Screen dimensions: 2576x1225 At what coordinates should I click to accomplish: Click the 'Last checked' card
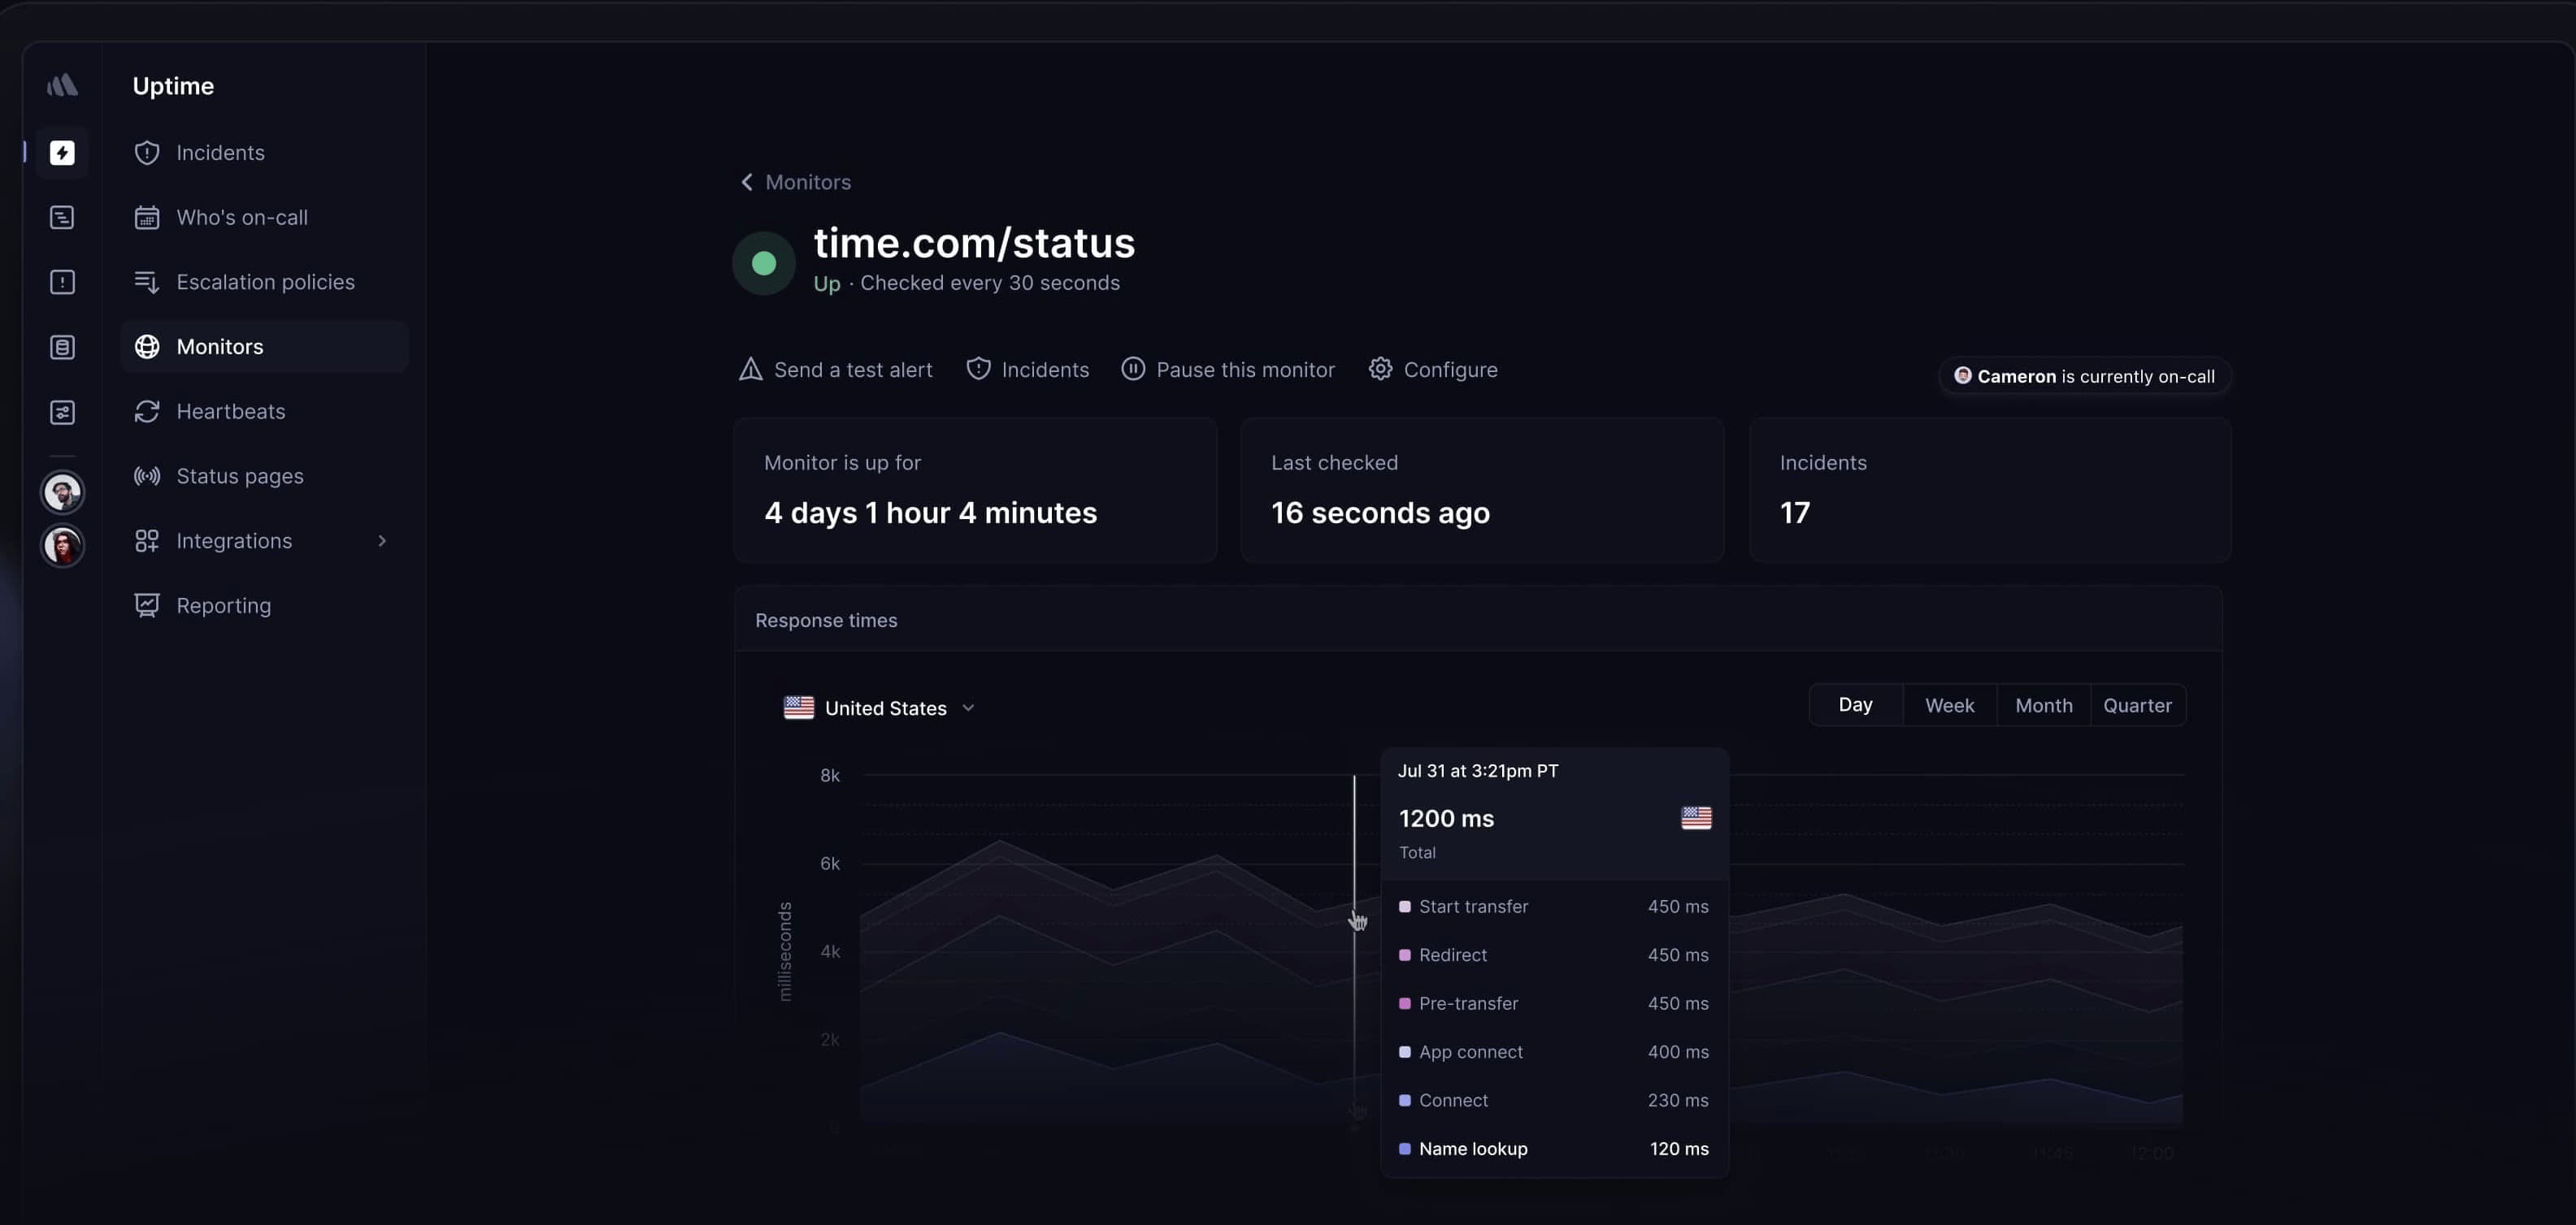click(x=1482, y=491)
